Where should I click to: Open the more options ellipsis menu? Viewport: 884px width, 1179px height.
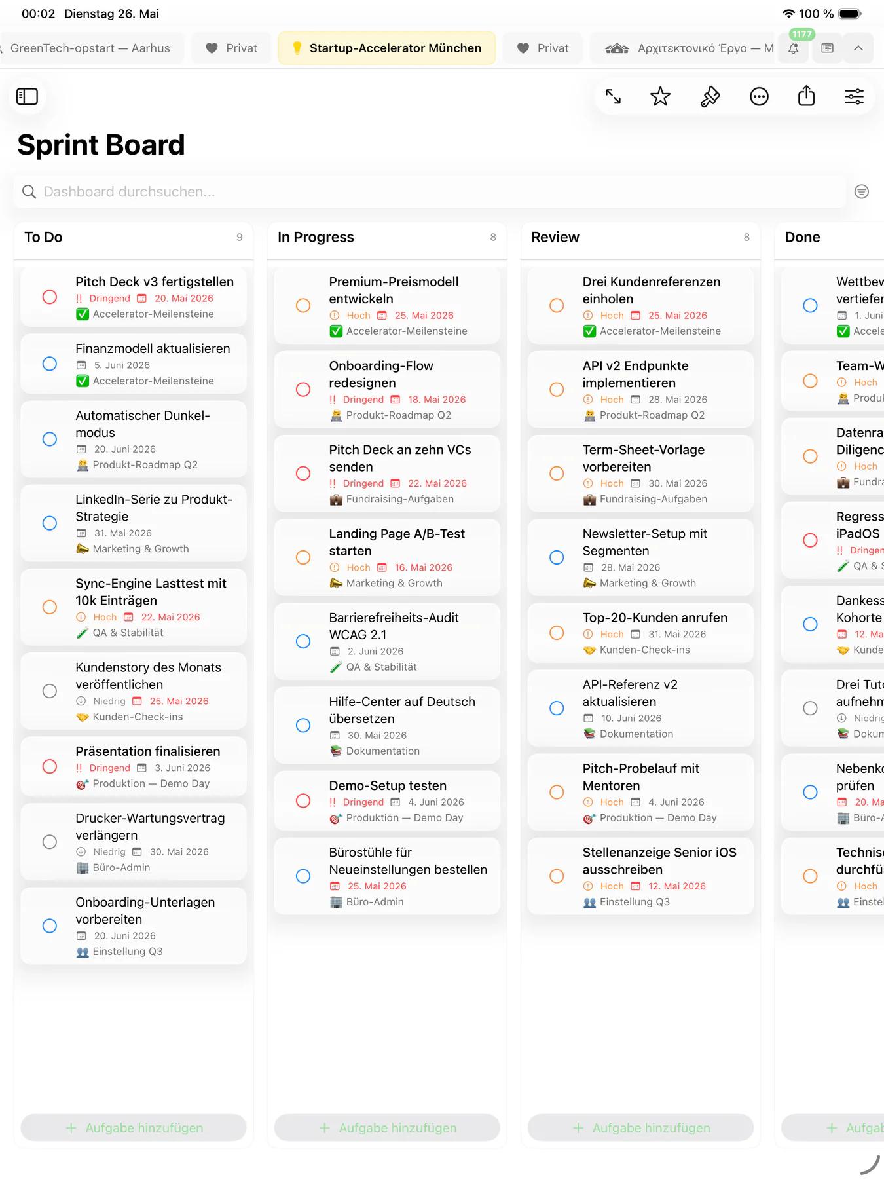click(759, 97)
